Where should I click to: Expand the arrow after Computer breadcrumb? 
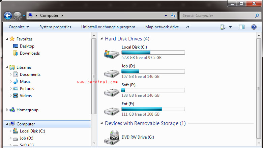coord(62,16)
